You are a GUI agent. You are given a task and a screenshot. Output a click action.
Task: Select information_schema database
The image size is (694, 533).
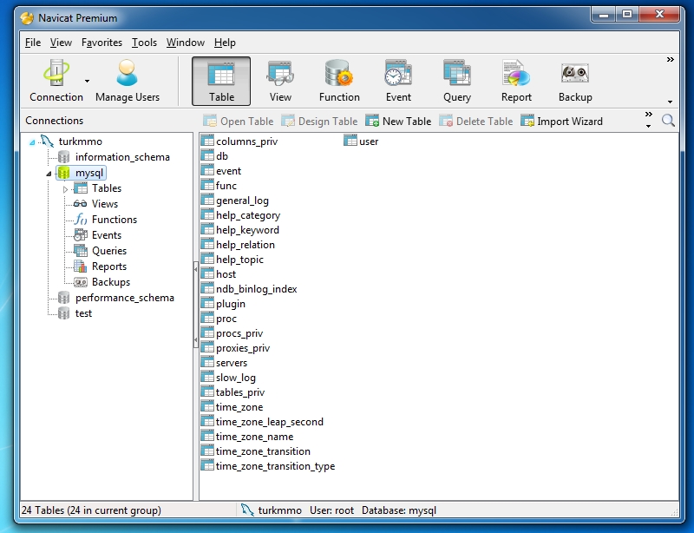pyautogui.click(x=122, y=157)
